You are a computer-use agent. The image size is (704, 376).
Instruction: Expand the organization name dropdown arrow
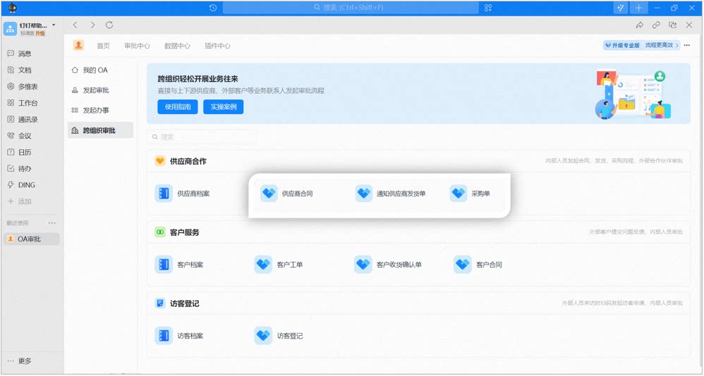pos(54,25)
